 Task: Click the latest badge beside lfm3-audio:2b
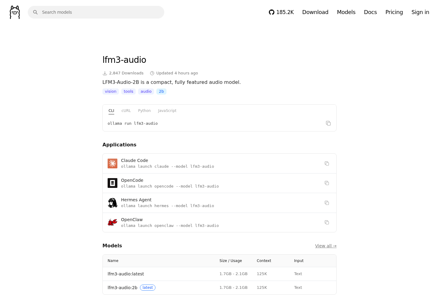point(148,288)
